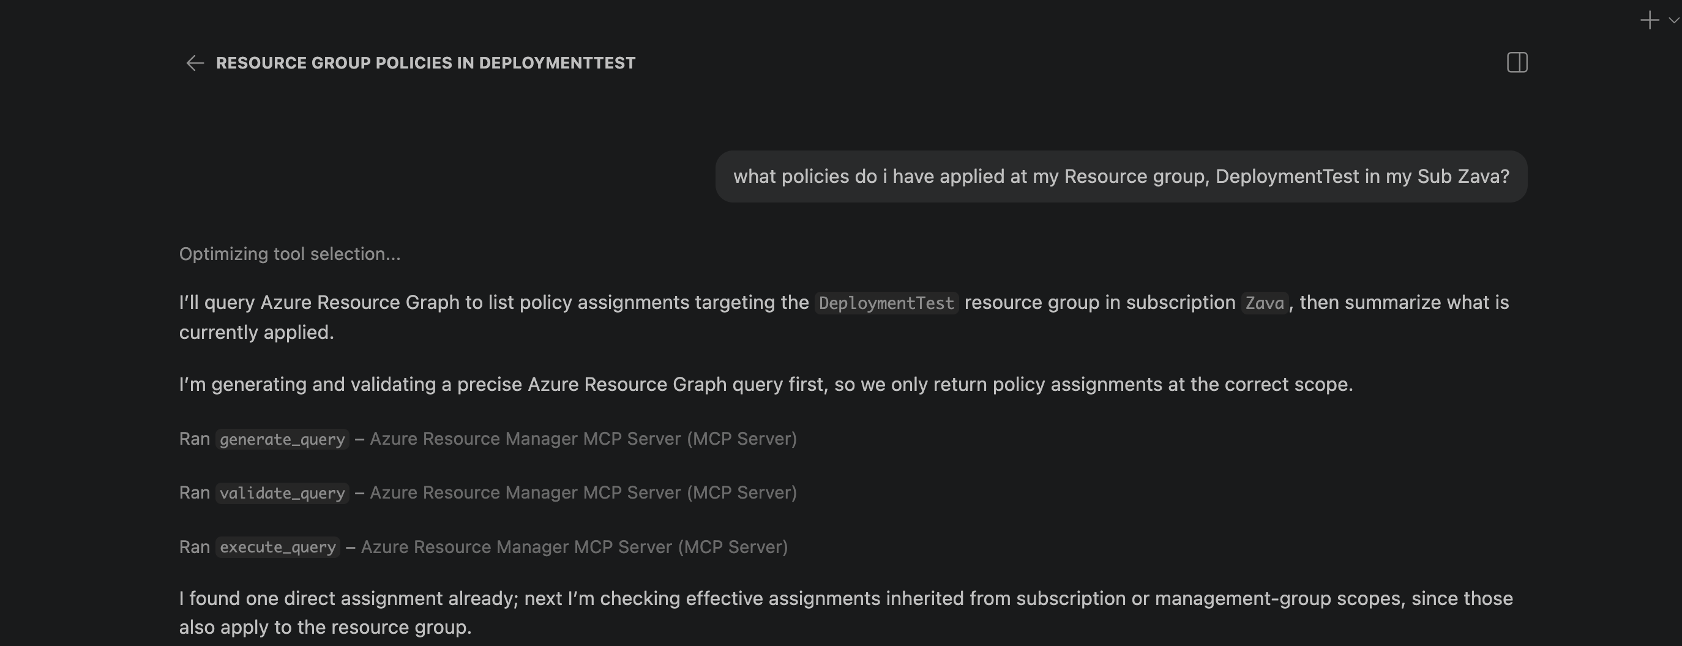Expand the 'Ran validate_query' tool call row
Viewport: 1682px width, 646px height.
pos(488,492)
